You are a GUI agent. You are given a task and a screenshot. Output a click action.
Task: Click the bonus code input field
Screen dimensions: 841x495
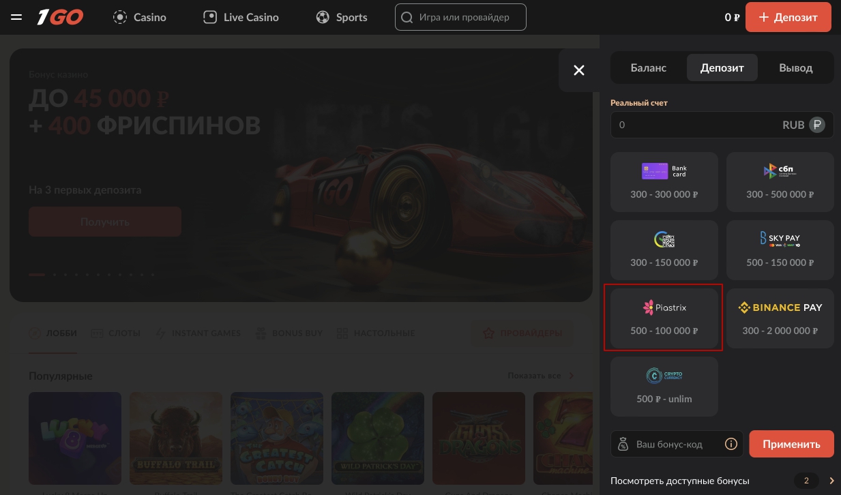(677, 445)
